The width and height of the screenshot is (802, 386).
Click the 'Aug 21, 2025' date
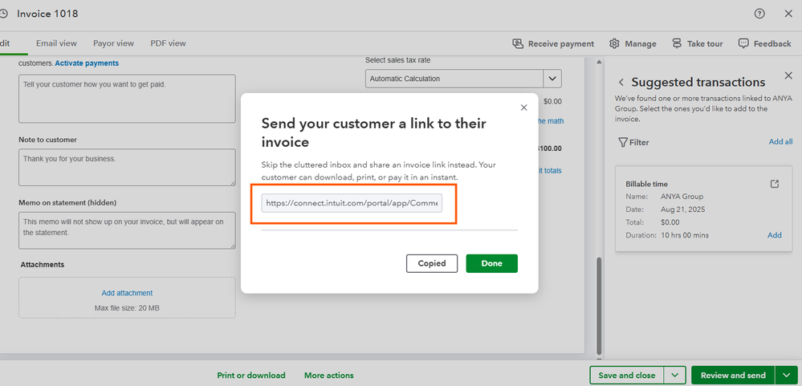pos(681,209)
